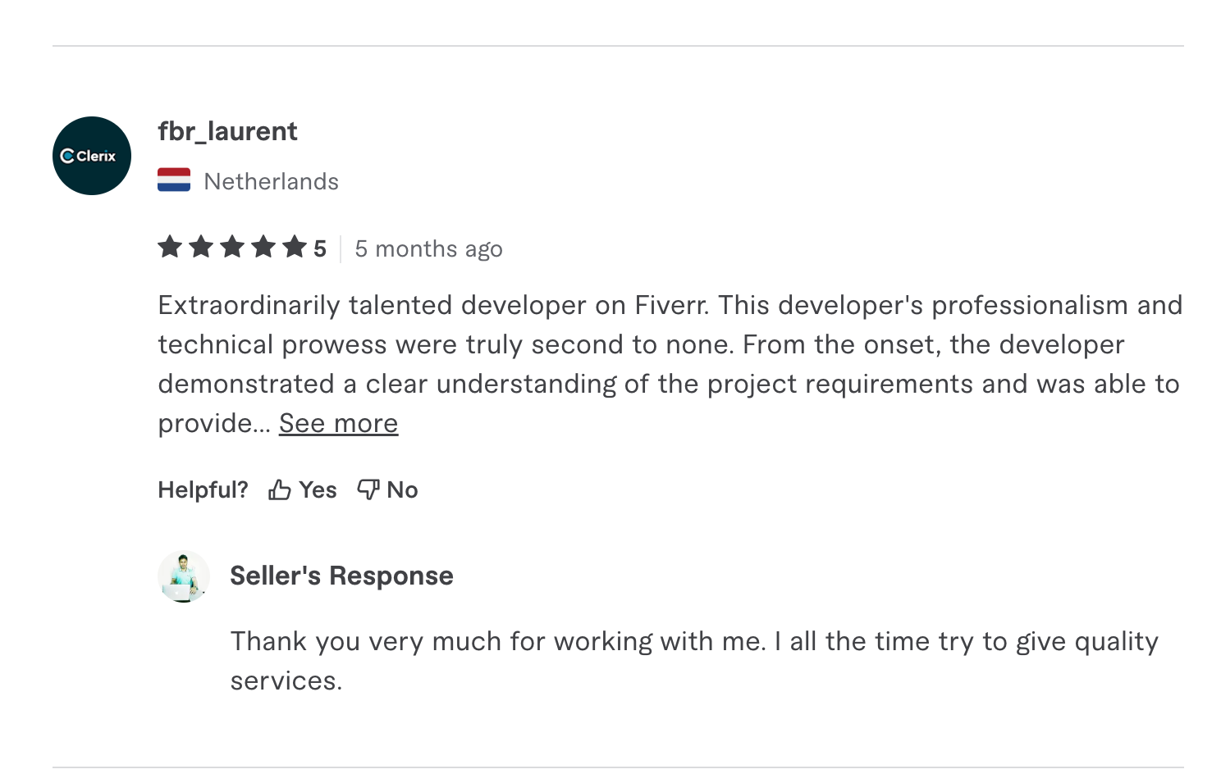This screenshot has width=1221, height=783.
Task: Click the fifth rating star
Action: [x=295, y=247]
